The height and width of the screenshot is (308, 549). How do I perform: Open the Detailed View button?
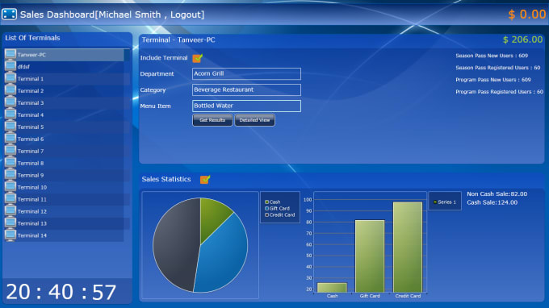[x=254, y=120]
